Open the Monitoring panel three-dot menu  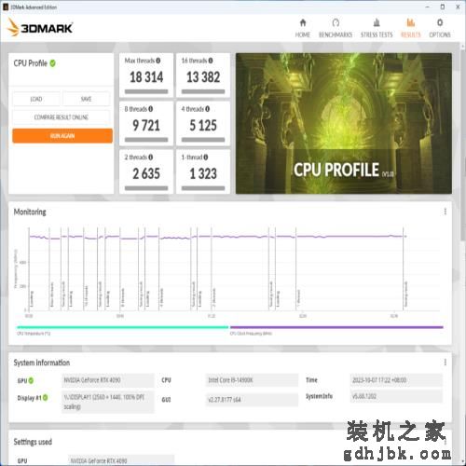(x=445, y=212)
